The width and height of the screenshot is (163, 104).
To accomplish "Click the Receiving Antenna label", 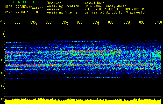I will point(62,12).
